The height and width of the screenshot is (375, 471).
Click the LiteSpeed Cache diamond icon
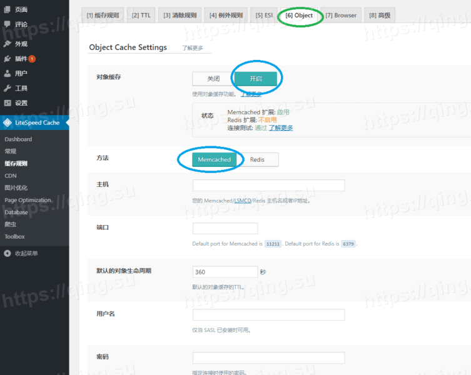point(8,122)
